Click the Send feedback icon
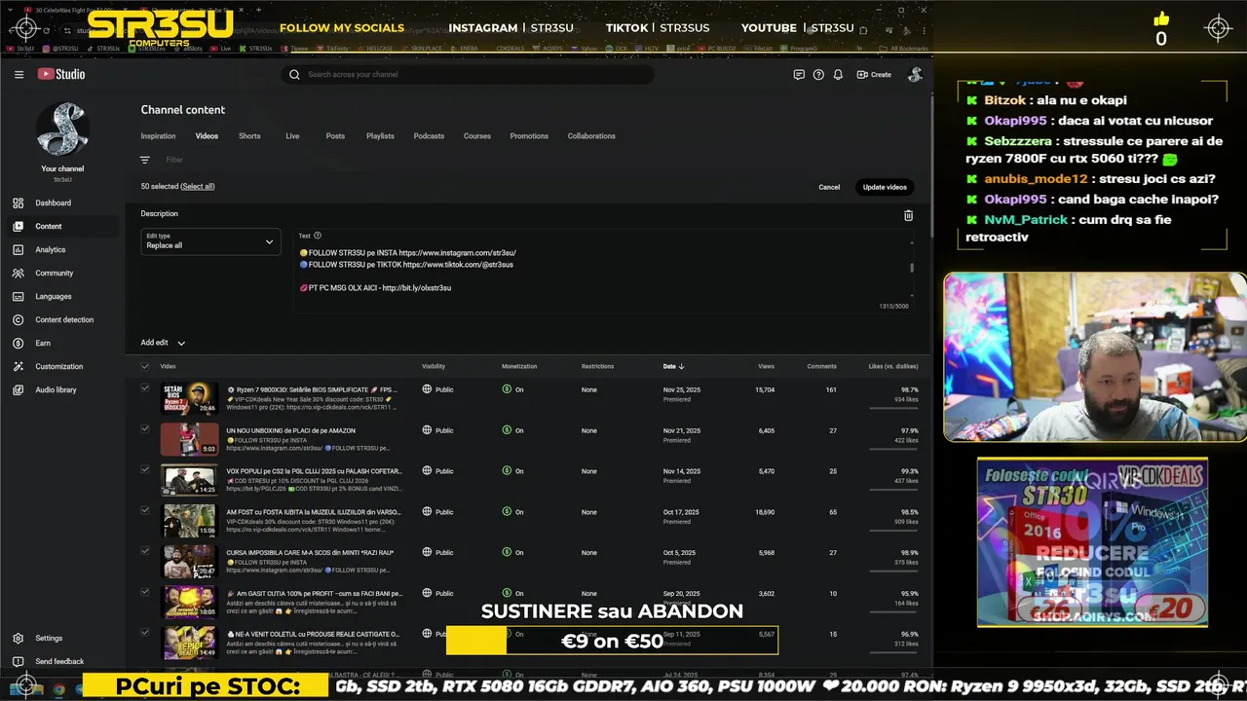 point(18,661)
